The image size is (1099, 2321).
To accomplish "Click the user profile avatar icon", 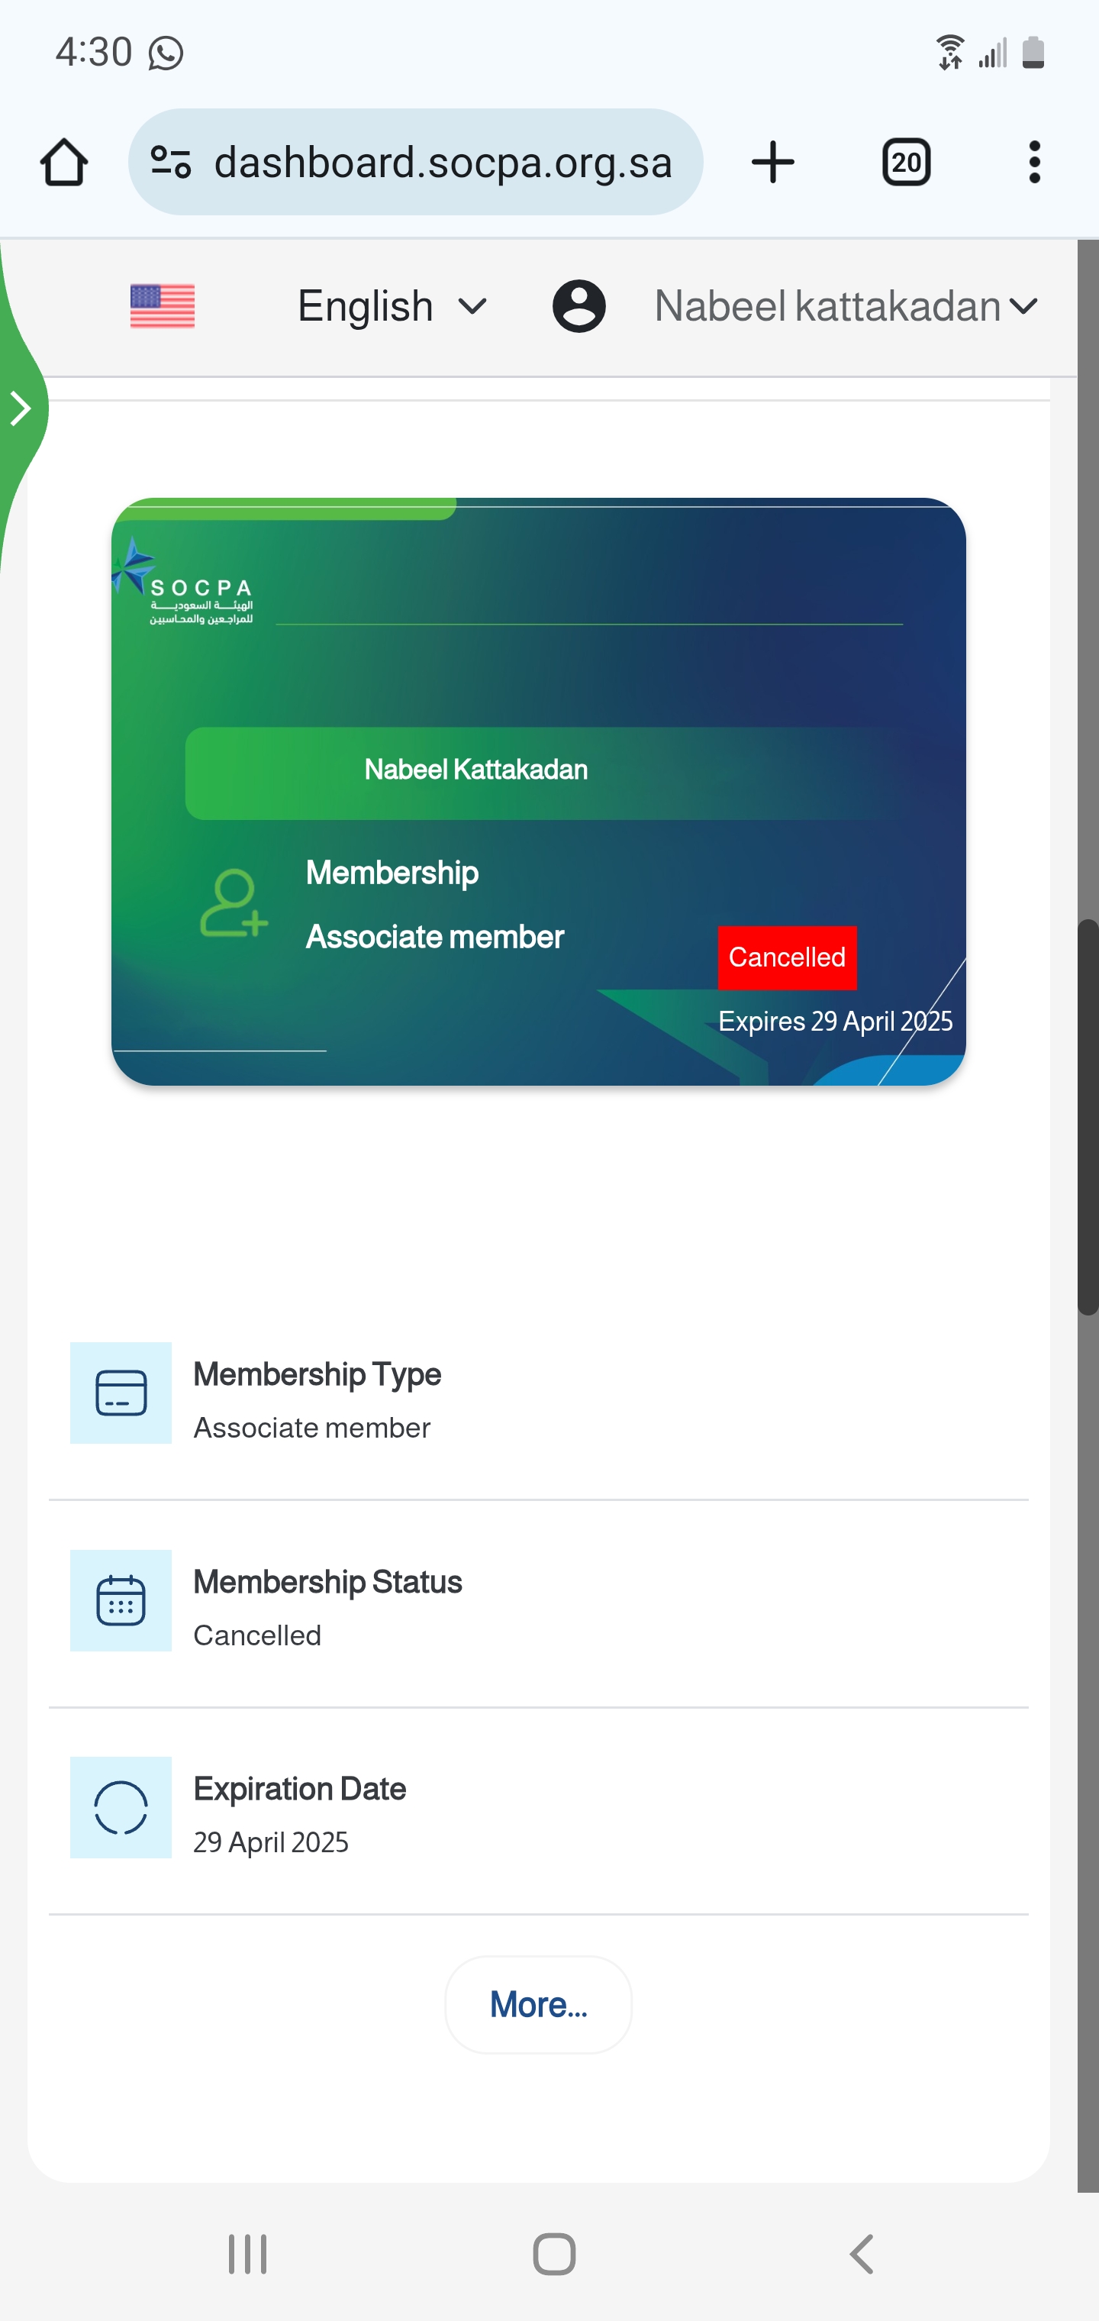I will pyautogui.click(x=579, y=306).
